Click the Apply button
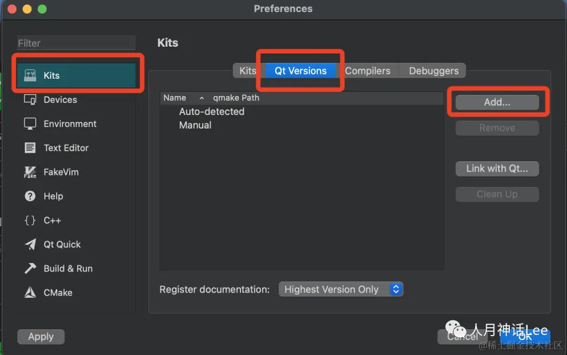 (x=41, y=337)
